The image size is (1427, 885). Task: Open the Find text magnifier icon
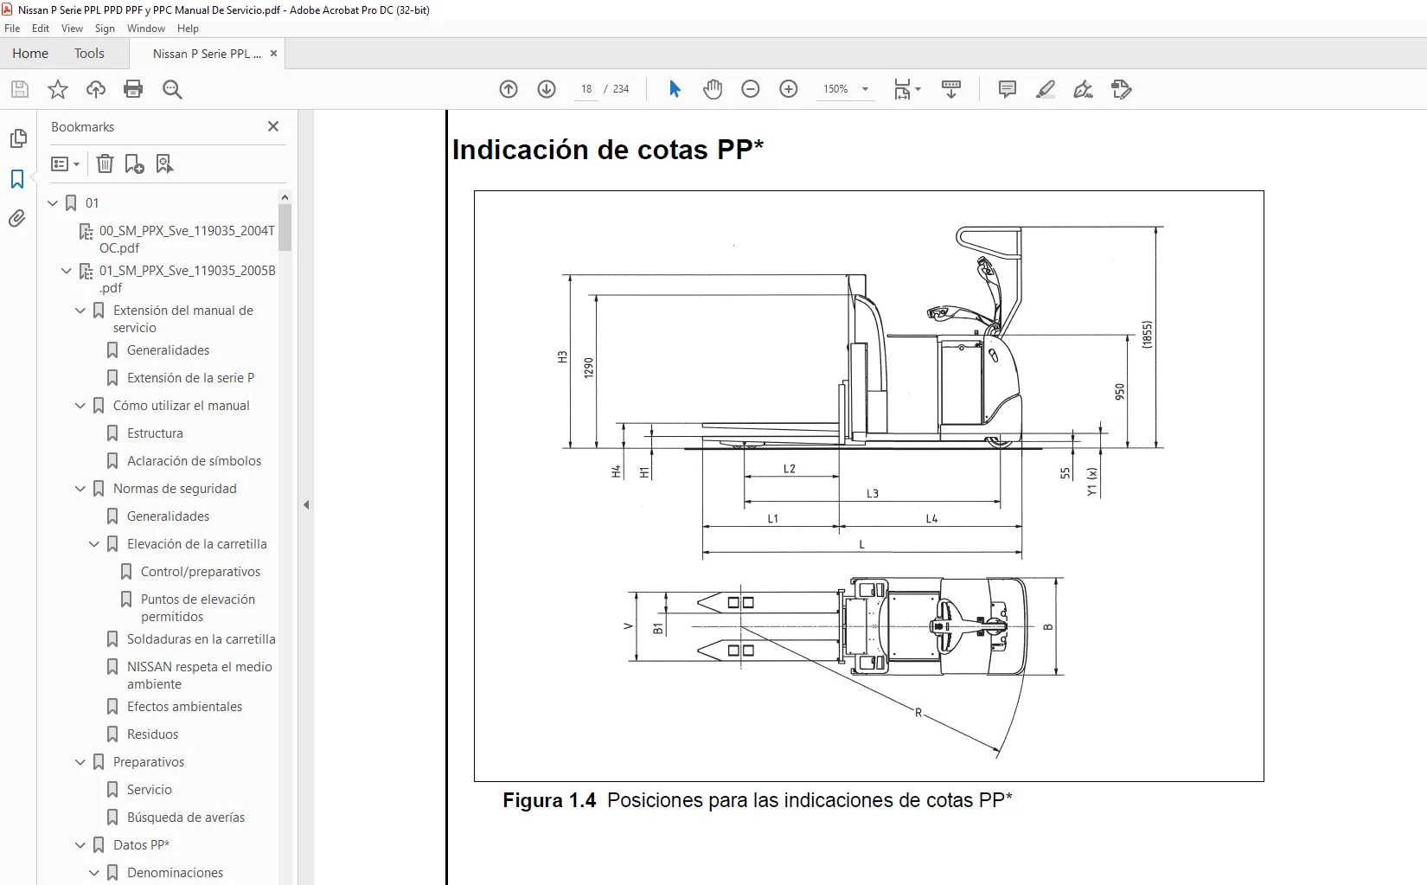tap(172, 89)
